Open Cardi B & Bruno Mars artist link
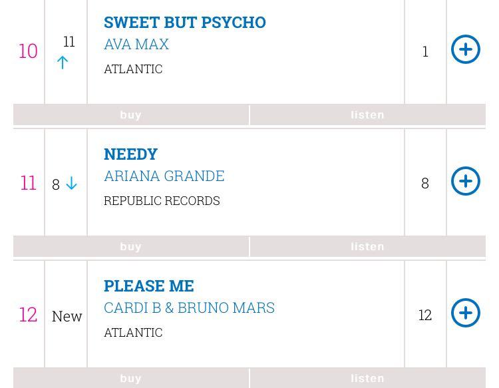 point(189,307)
